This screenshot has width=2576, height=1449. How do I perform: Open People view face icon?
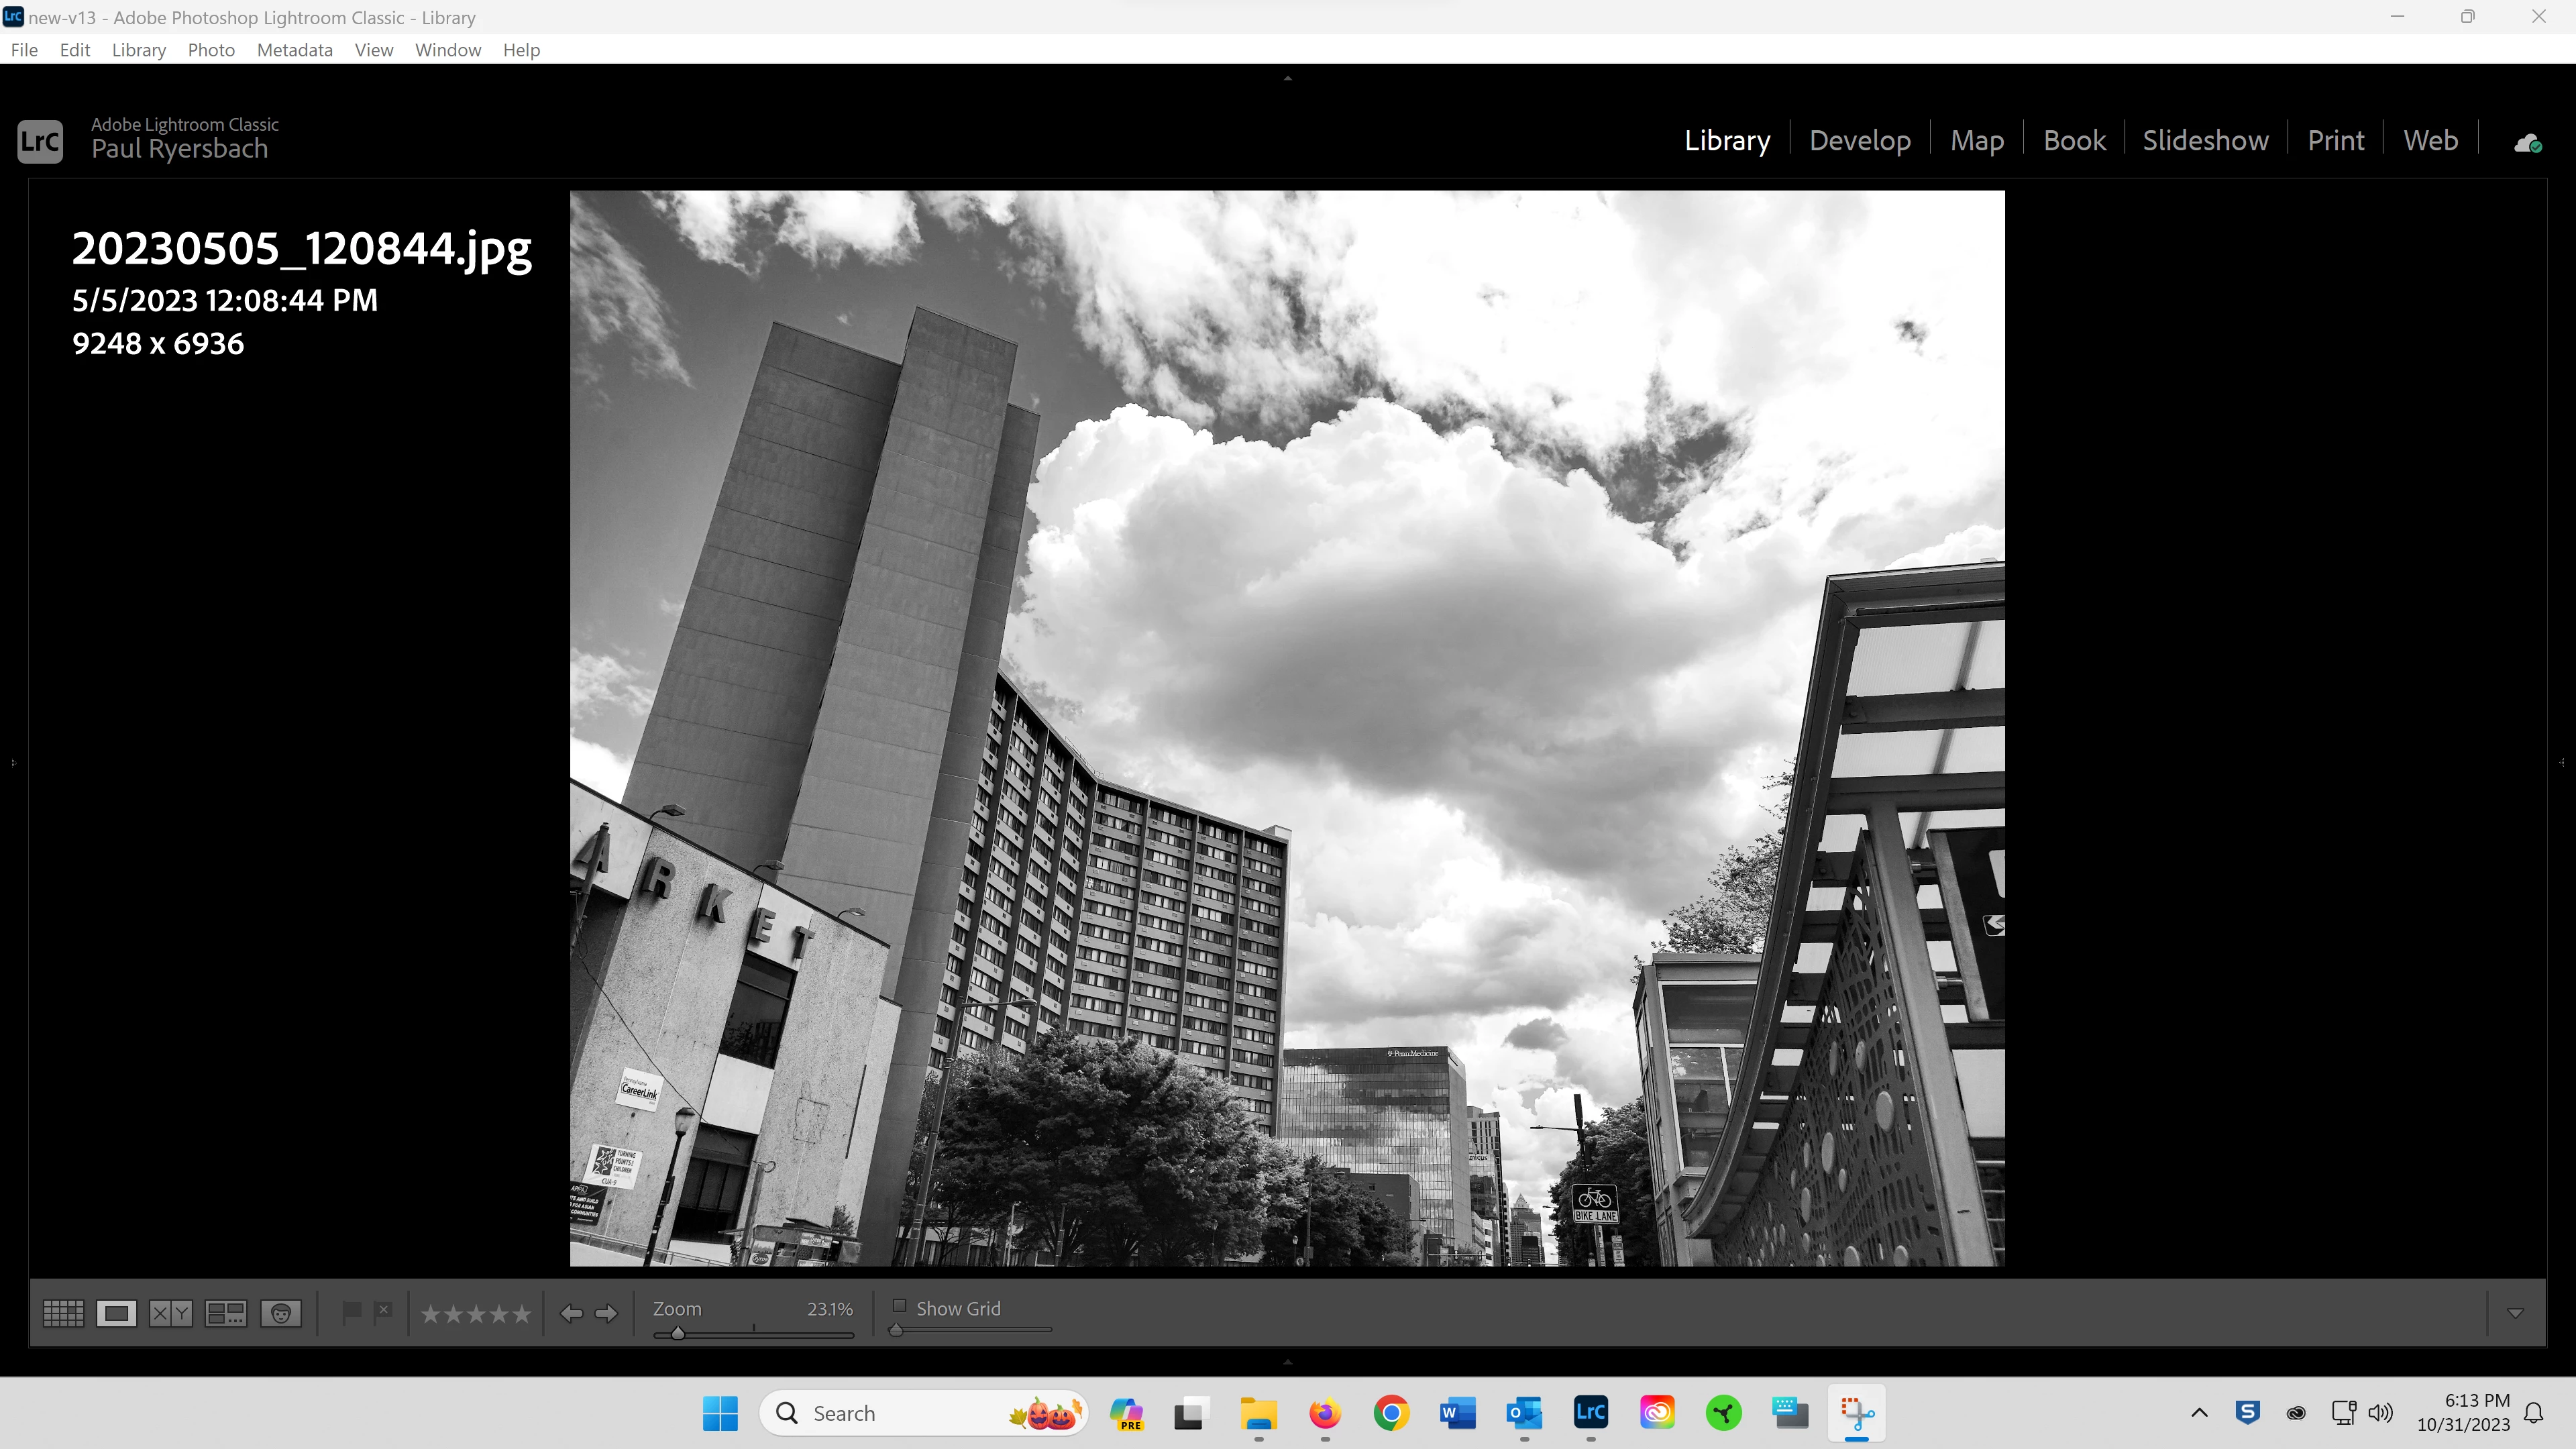pos(281,1313)
